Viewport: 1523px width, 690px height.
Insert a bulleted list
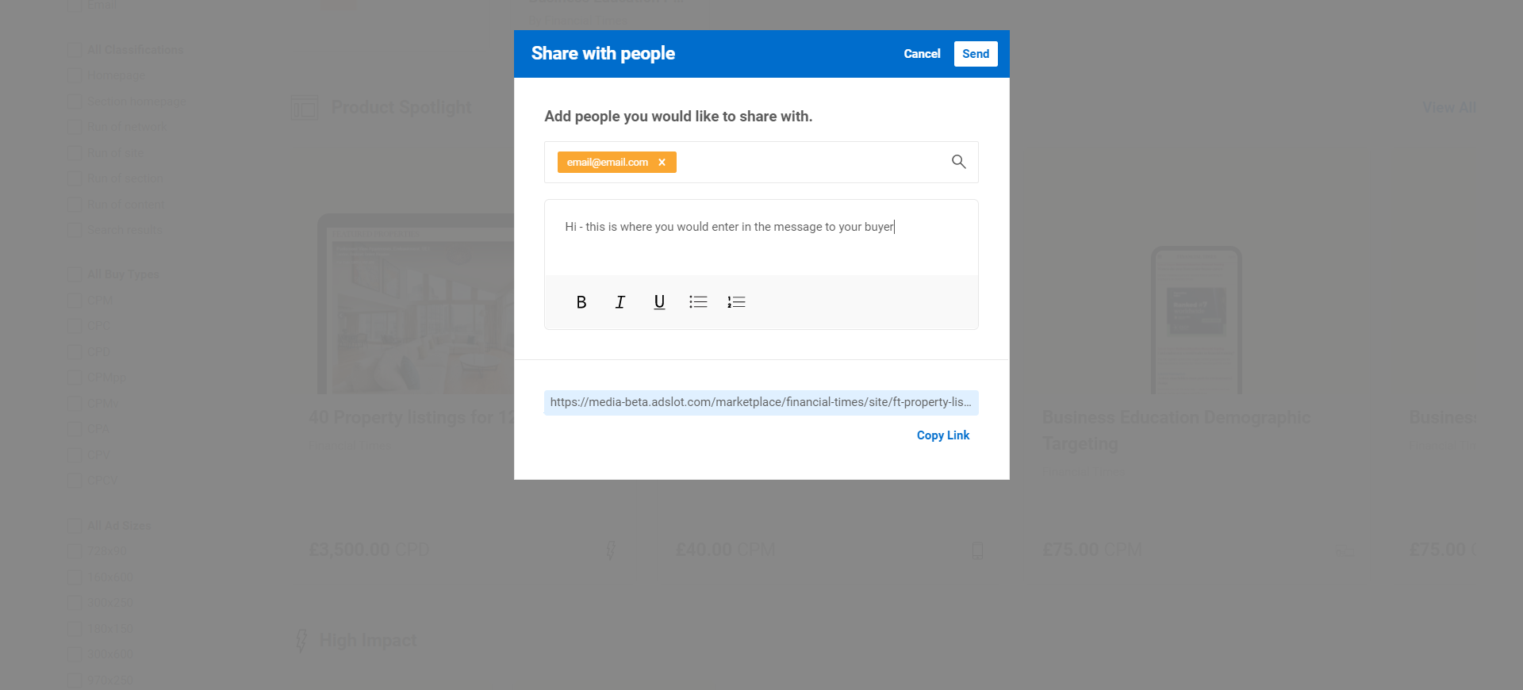[x=698, y=302]
